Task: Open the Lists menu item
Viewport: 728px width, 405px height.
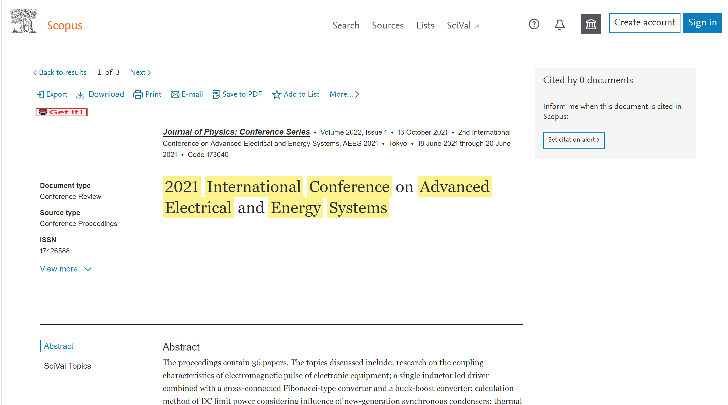Action: (425, 25)
